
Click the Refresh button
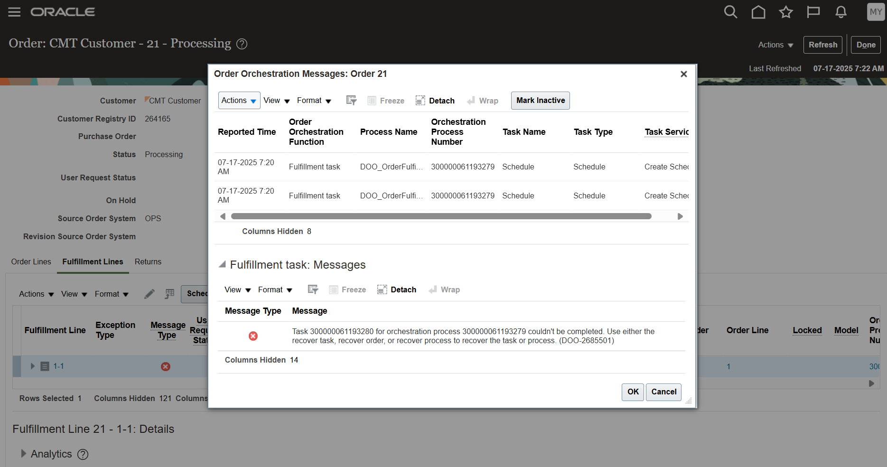(823, 45)
